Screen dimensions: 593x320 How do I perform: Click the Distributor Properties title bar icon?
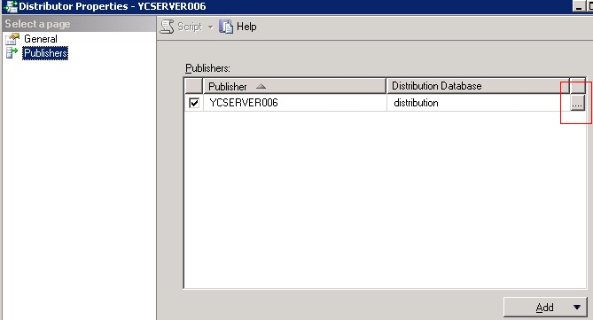[x=10, y=6]
